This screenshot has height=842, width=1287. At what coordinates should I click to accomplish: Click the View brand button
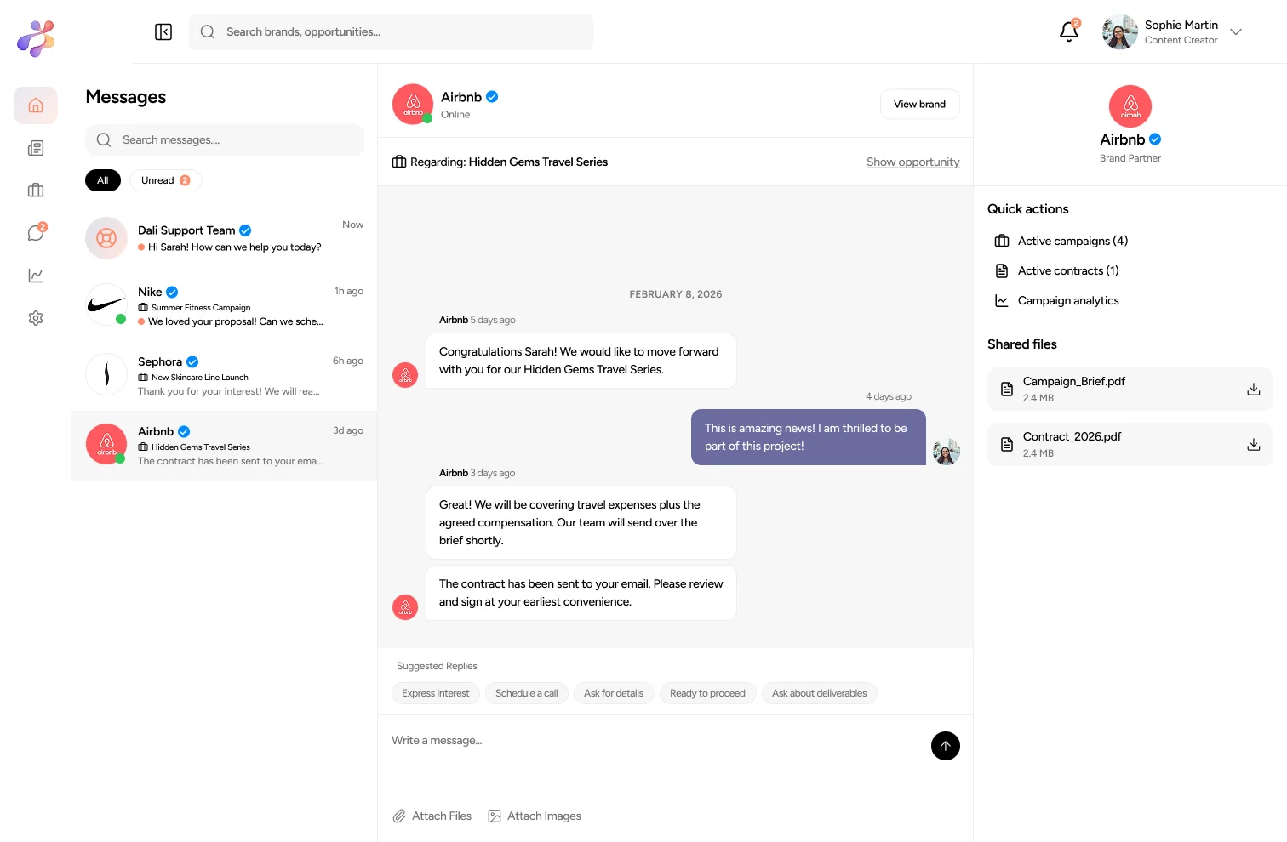[919, 105]
